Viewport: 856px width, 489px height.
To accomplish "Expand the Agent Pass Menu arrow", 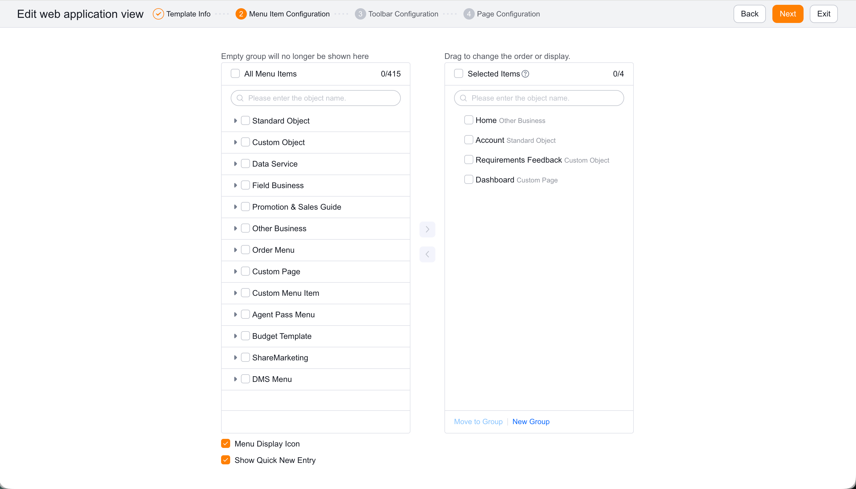I will 235,314.
